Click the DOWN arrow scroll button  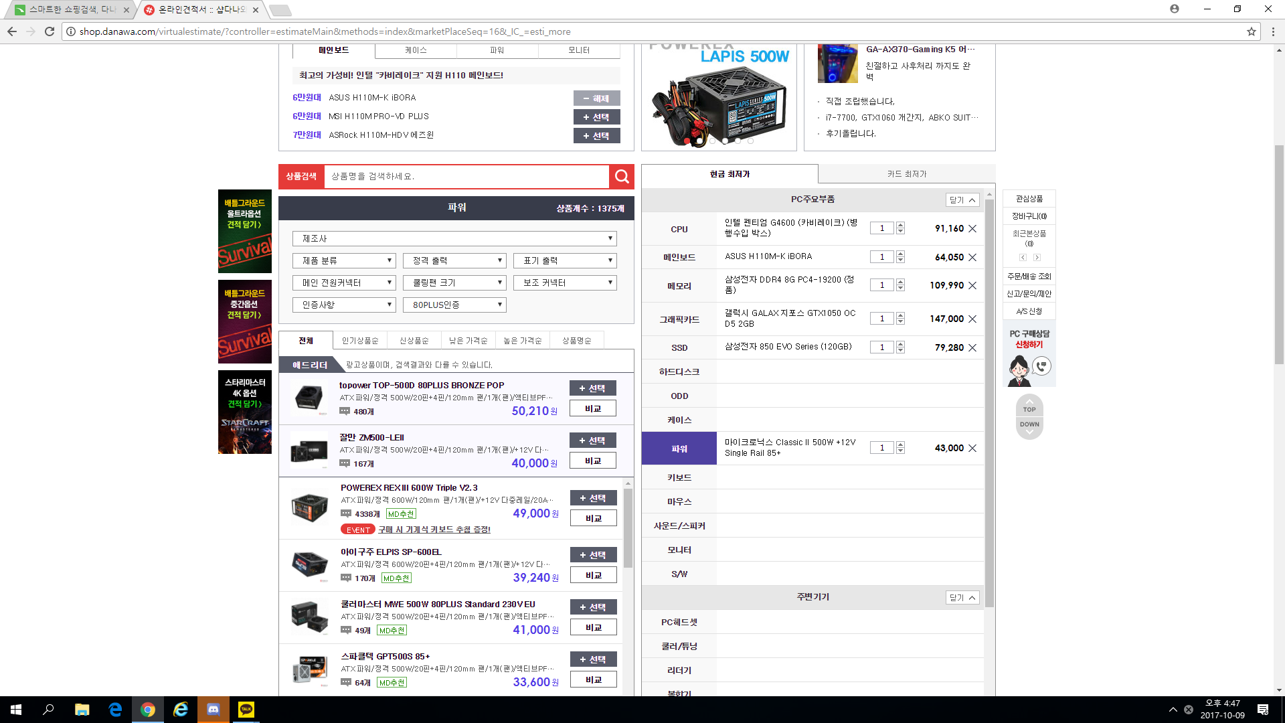[x=1029, y=427]
